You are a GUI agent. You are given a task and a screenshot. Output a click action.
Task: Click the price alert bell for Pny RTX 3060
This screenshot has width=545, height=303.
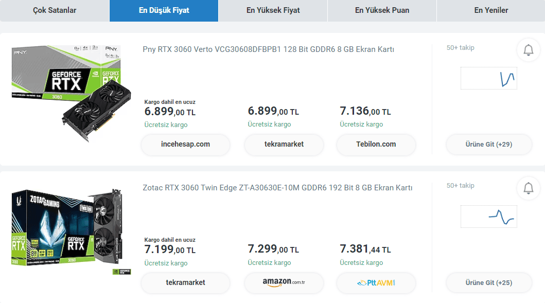[528, 50]
